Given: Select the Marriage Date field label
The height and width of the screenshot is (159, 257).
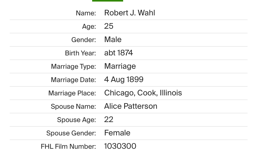Looking at the screenshot, I should coord(73,80).
